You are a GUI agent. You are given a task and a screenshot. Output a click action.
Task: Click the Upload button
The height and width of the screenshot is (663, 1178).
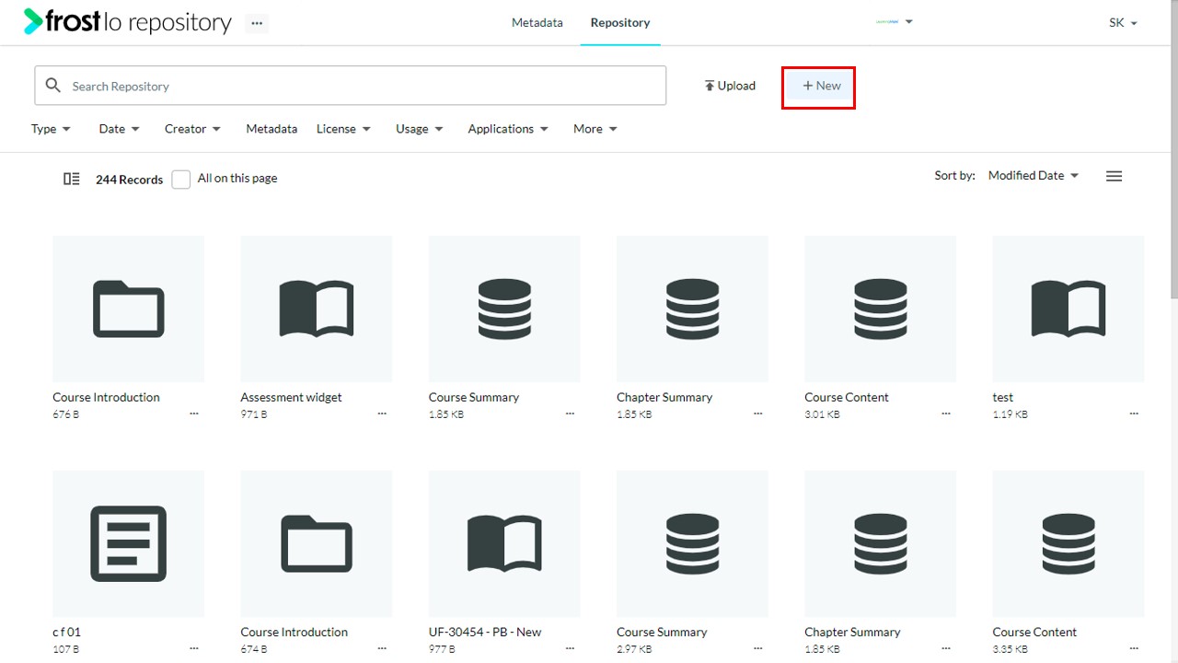[x=730, y=86]
